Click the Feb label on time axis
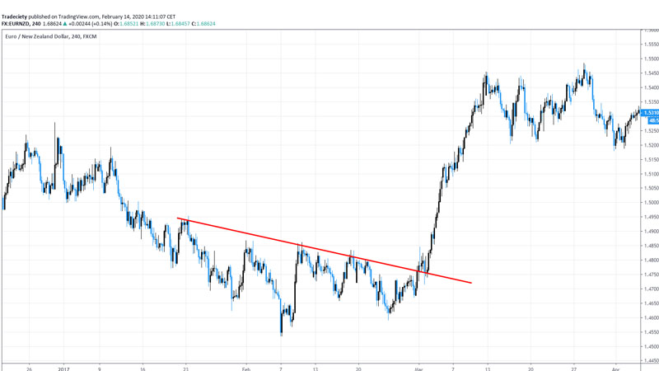The image size is (659, 371). (245, 369)
